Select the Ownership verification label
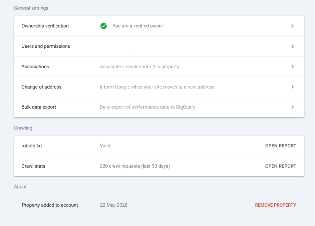Screen dimensions: 315x226 tap(45, 26)
